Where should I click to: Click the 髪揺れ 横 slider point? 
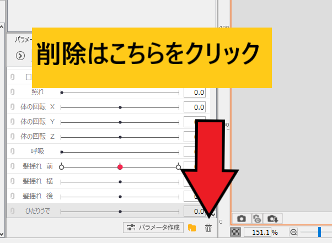coord(120,182)
